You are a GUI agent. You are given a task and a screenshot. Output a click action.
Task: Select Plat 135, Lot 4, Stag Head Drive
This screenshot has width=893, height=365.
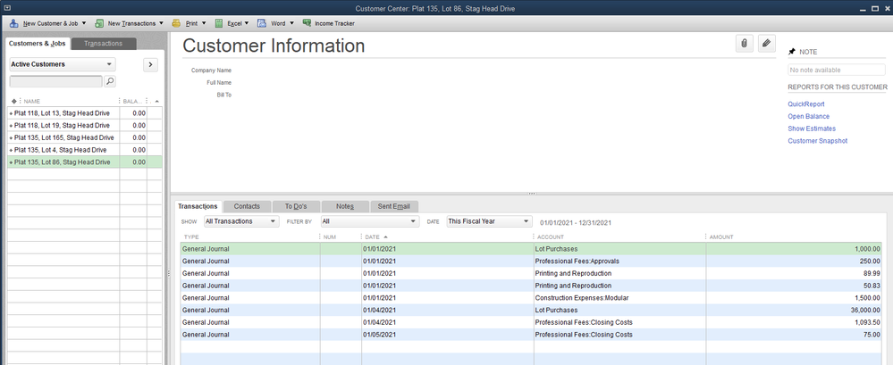pos(84,150)
